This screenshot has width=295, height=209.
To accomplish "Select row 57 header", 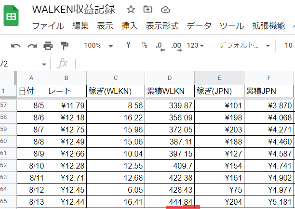I will tap(8, 105).
